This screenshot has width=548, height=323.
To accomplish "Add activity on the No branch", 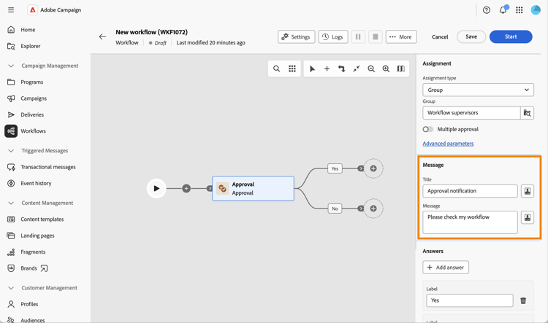I will (x=373, y=209).
